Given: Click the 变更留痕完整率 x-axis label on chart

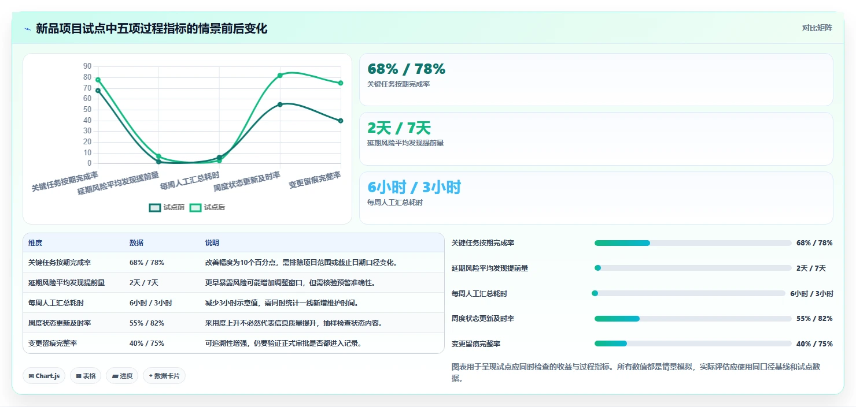Looking at the screenshot, I should [x=315, y=180].
